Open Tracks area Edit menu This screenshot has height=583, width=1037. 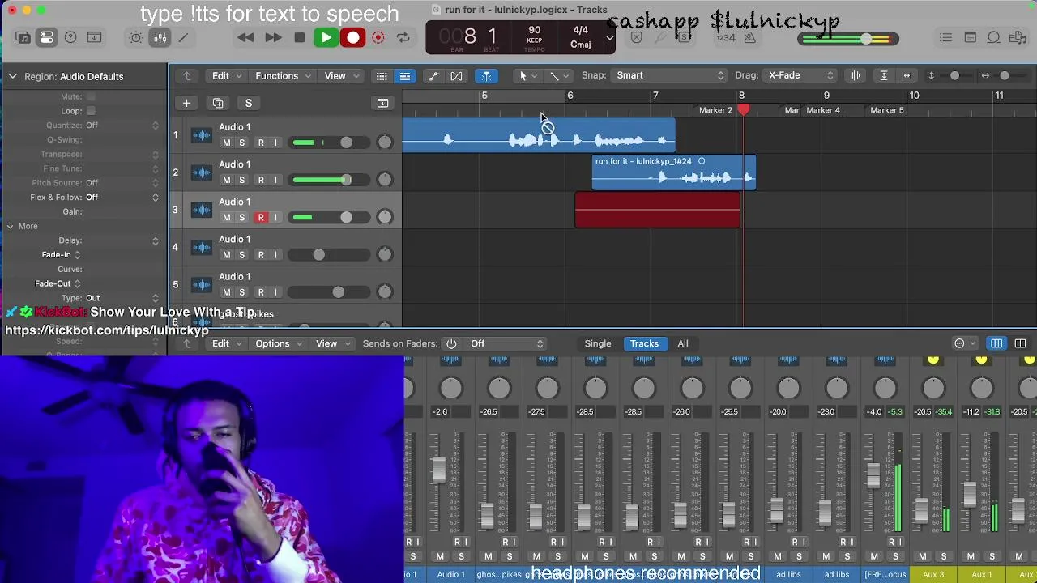(x=226, y=75)
